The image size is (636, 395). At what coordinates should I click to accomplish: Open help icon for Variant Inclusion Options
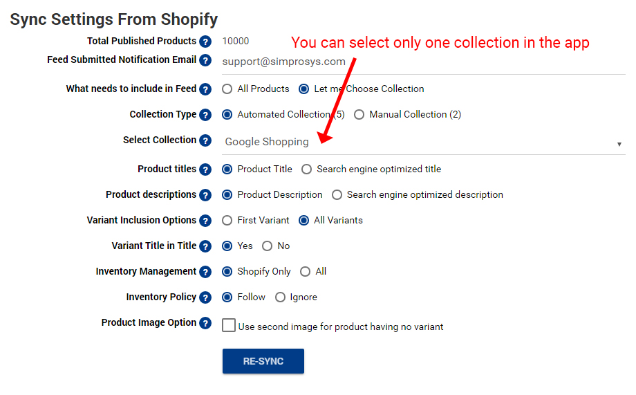click(x=205, y=221)
